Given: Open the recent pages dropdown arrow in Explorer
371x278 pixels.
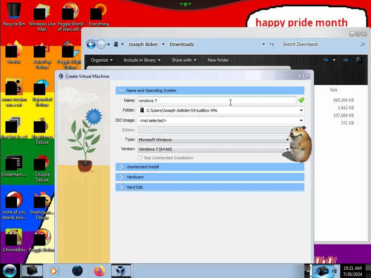Looking at the screenshot, I should [108, 44].
